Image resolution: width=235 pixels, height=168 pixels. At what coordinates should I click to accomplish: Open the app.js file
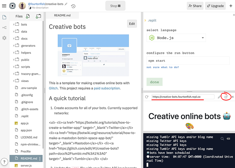26,123
